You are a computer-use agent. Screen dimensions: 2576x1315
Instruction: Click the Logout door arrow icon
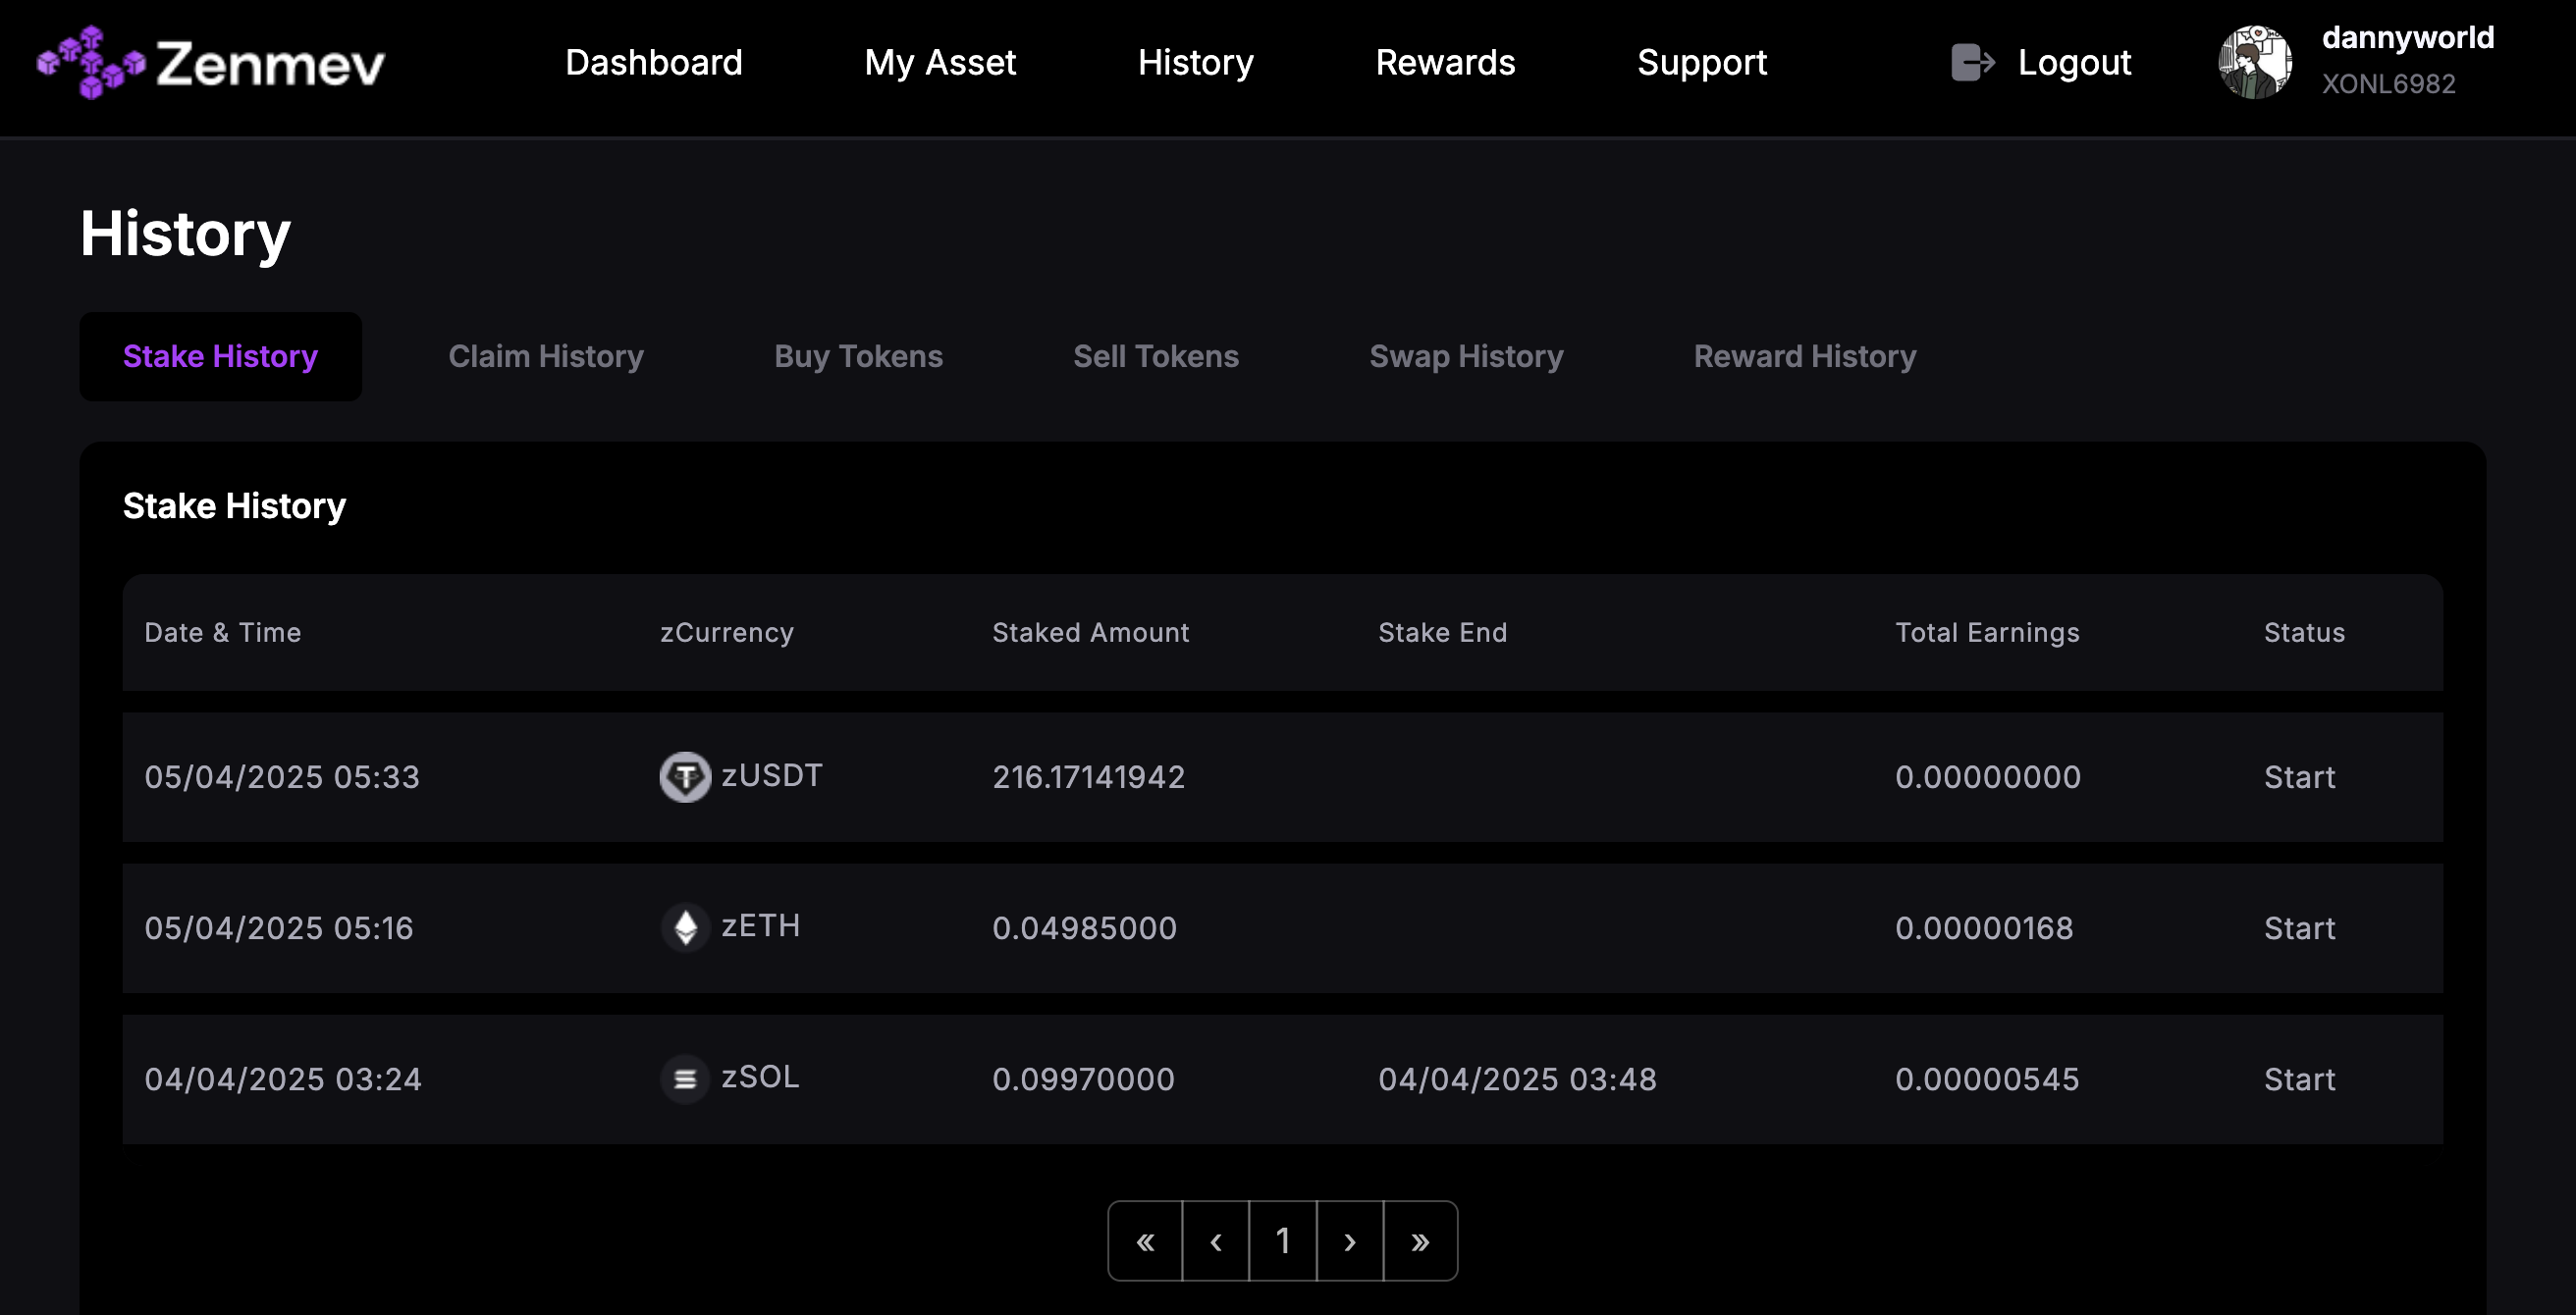pos(1972,62)
